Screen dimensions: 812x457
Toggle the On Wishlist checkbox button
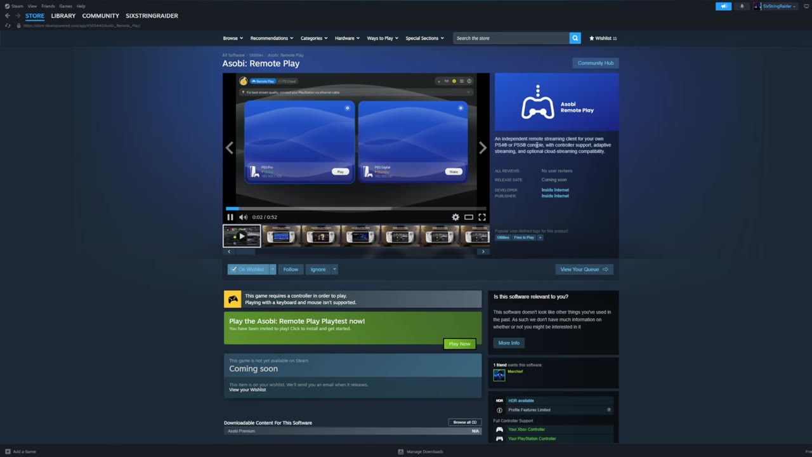[x=249, y=269]
